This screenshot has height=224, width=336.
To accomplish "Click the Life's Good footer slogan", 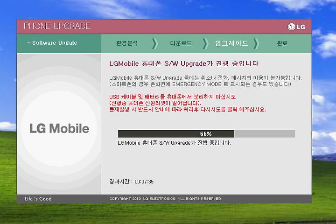I will 38,199.
